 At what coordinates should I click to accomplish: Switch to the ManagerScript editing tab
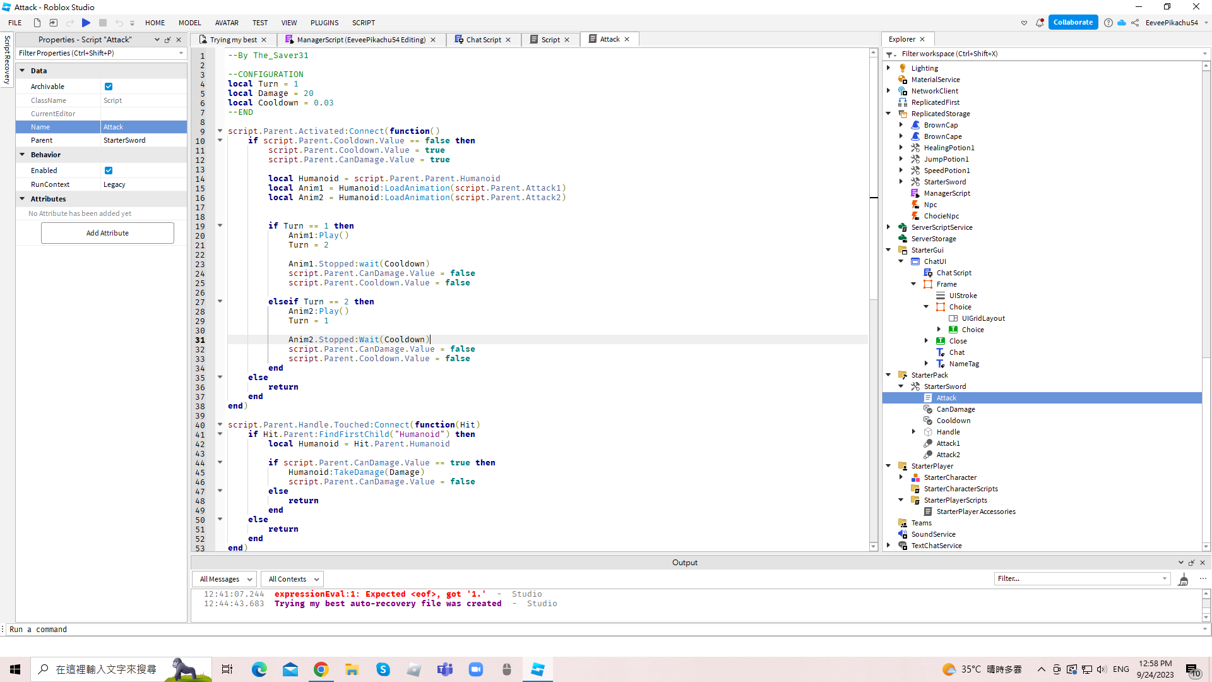361,40
